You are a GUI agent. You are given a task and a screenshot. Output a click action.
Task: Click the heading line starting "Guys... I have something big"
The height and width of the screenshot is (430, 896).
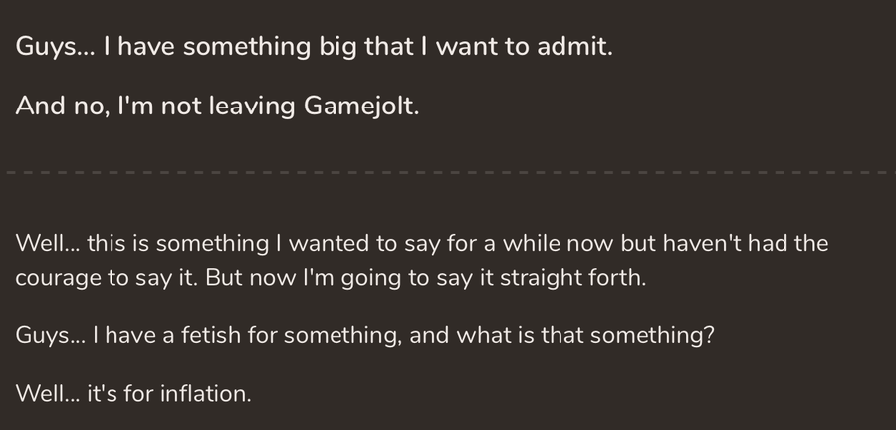(x=315, y=47)
